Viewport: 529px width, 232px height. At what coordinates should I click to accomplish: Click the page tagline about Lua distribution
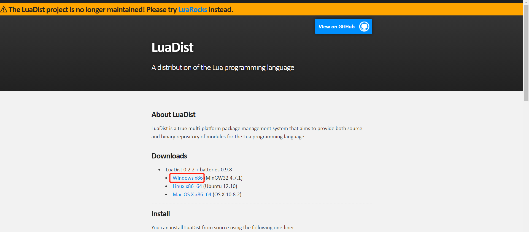click(223, 68)
